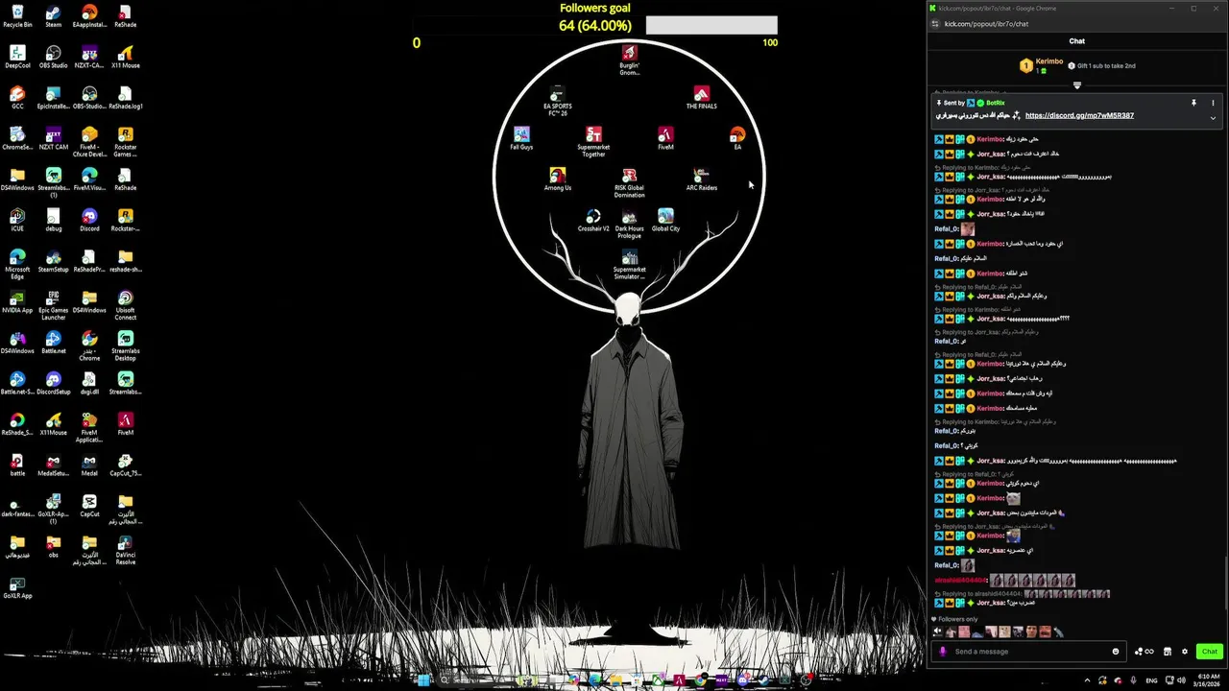Open the Recycle Bin desktop icon
This screenshot has width=1229, height=691.
click(x=17, y=16)
